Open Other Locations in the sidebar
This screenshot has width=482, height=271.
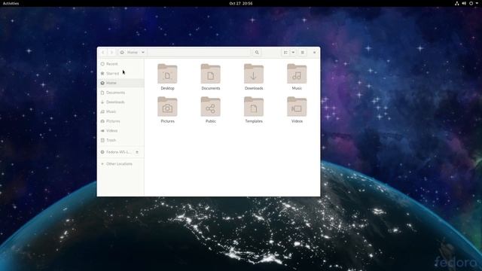(x=120, y=164)
